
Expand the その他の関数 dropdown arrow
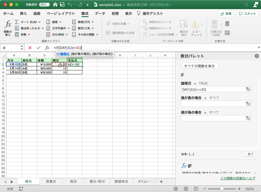[x=97, y=34]
